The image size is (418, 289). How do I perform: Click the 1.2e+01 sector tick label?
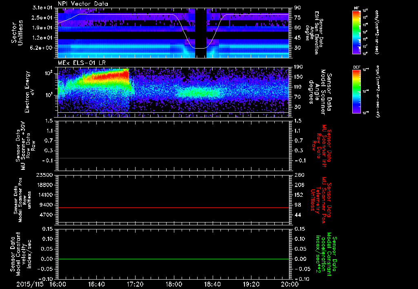(x=42, y=38)
